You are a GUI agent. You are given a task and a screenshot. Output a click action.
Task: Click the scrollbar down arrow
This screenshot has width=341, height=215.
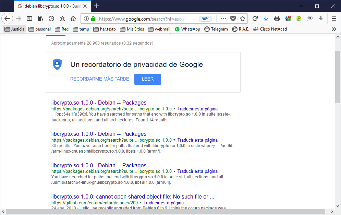click(338, 206)
